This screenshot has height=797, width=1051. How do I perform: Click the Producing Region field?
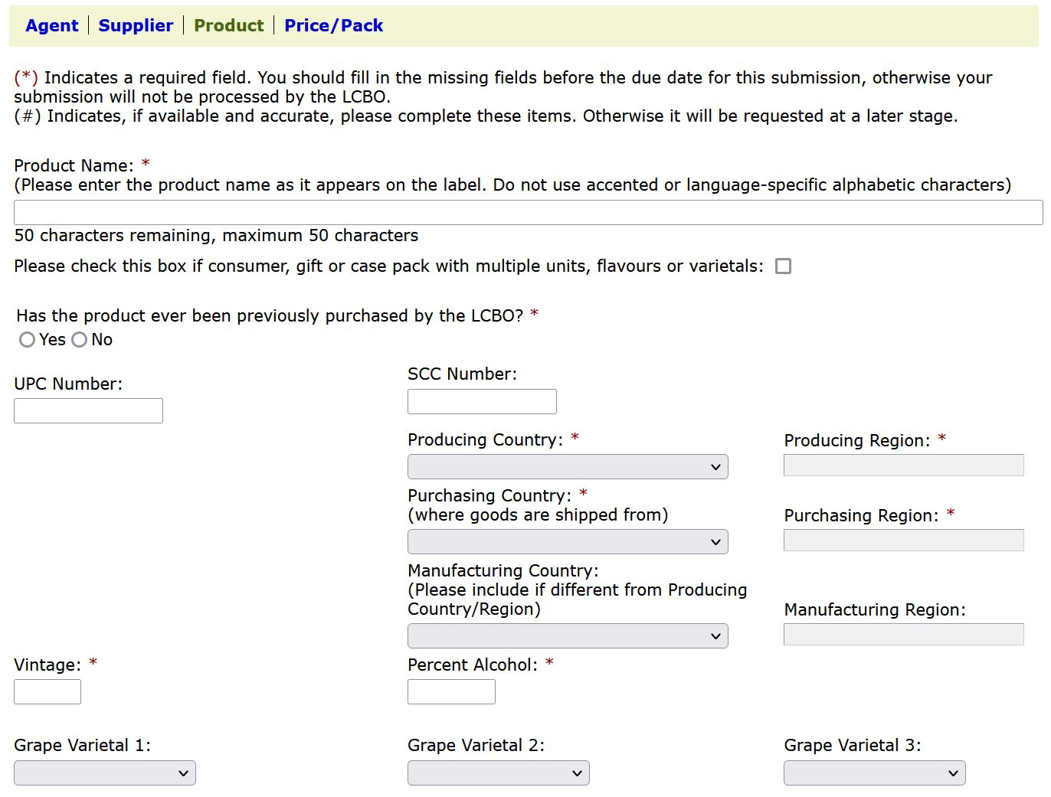[x=903, y=465]
